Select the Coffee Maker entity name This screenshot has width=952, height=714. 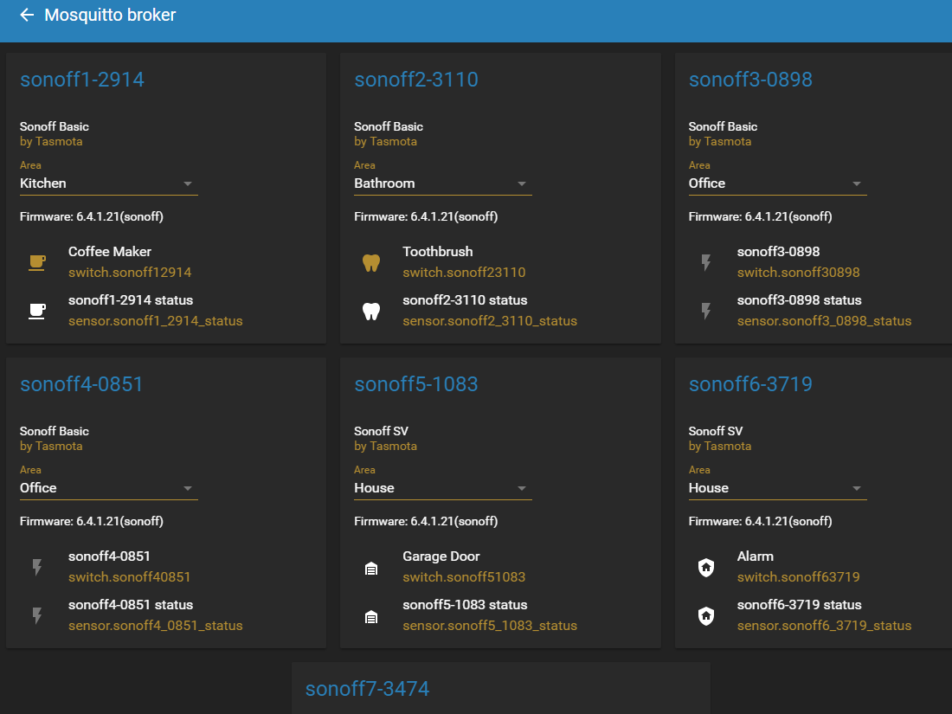[x=110, y=251]
